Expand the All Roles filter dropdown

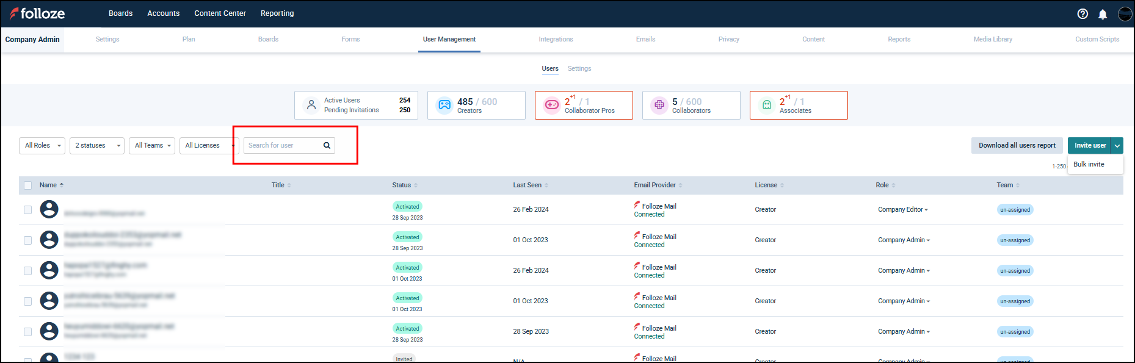[43, 146]
